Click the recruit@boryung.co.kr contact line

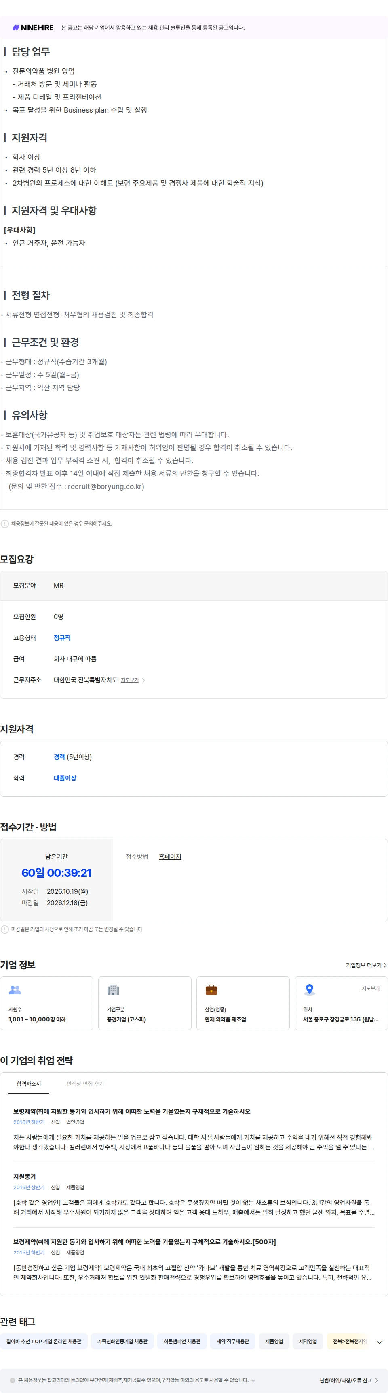click(76, 486)
